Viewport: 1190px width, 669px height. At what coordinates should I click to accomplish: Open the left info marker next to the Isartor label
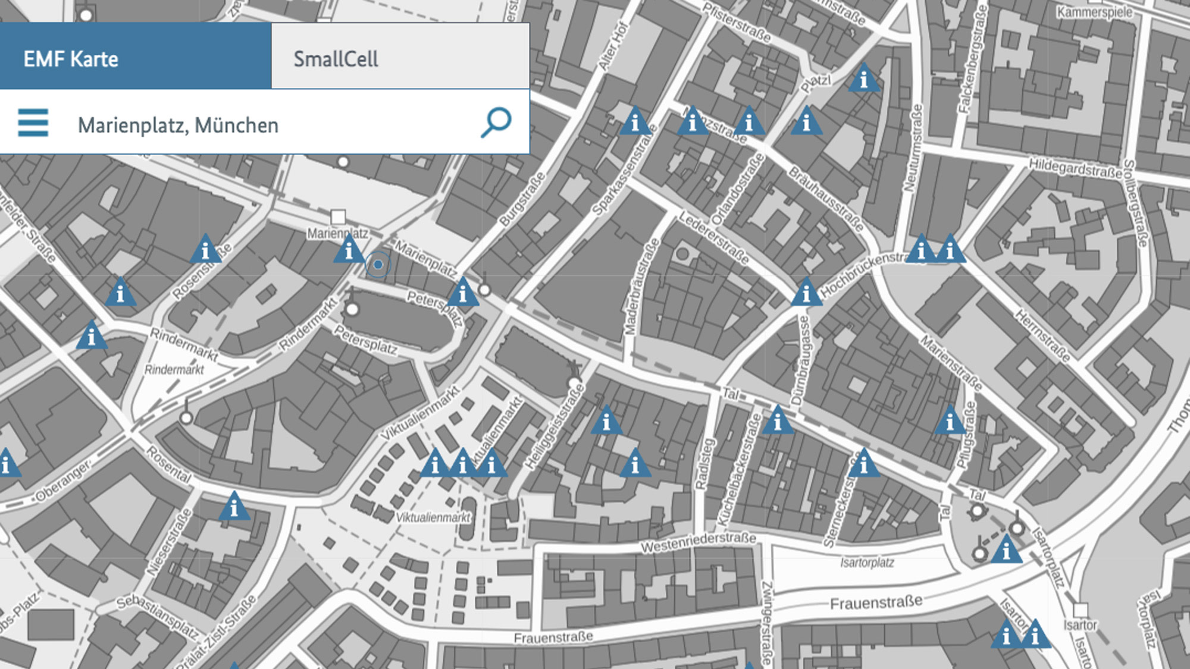pos(1006,634)
